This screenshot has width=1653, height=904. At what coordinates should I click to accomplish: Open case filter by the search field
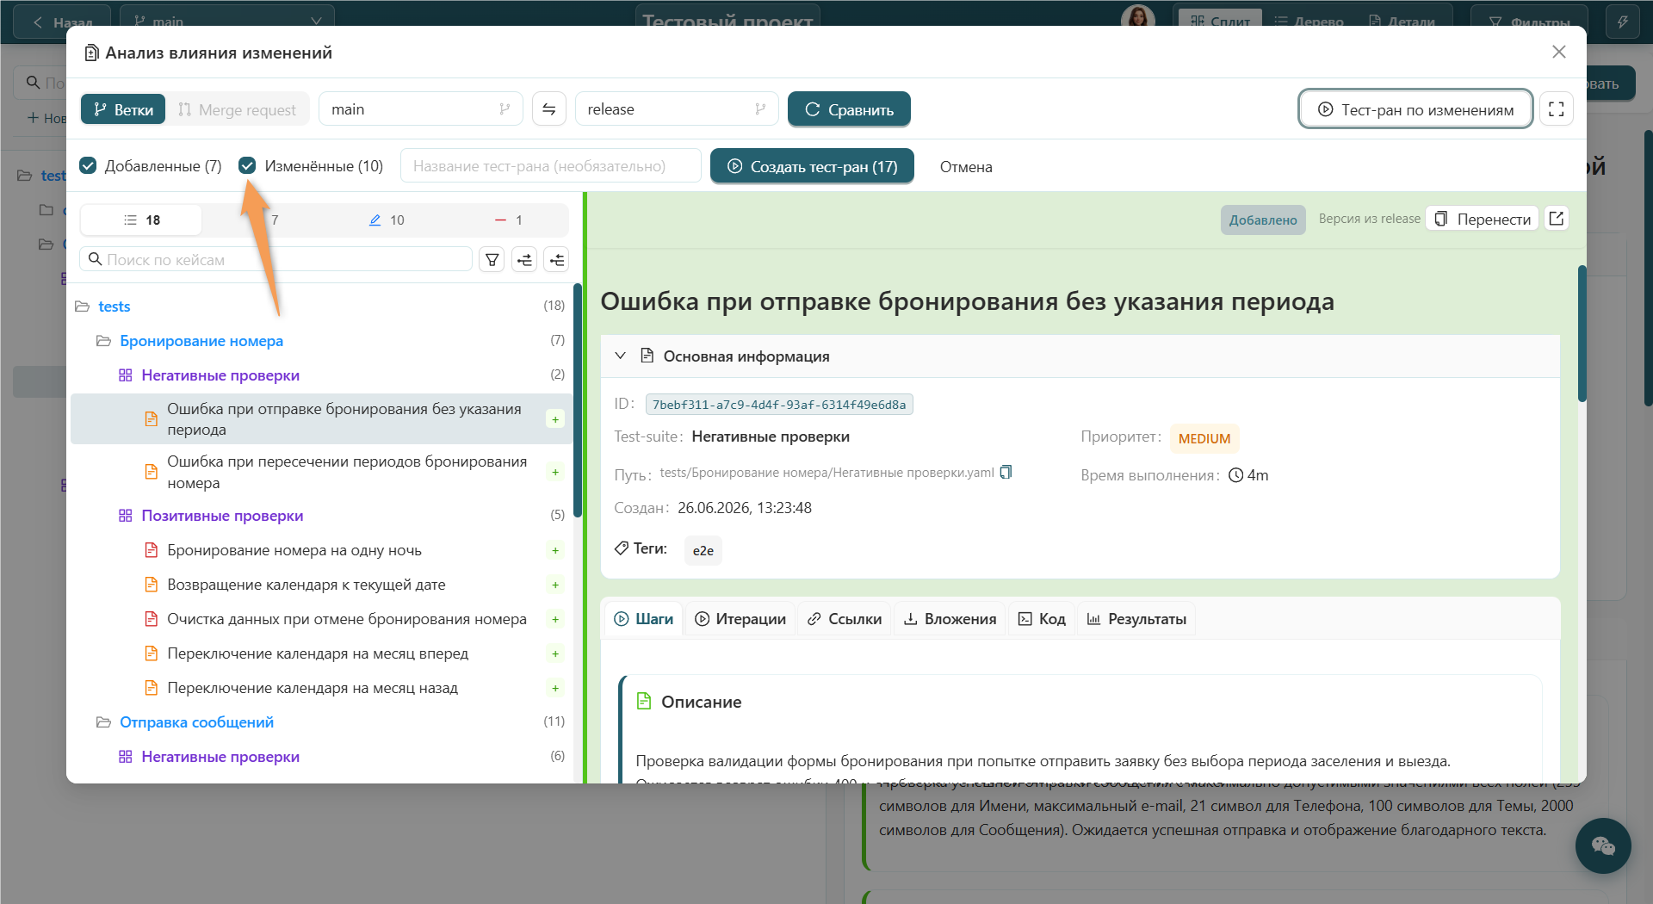point(492,259)
